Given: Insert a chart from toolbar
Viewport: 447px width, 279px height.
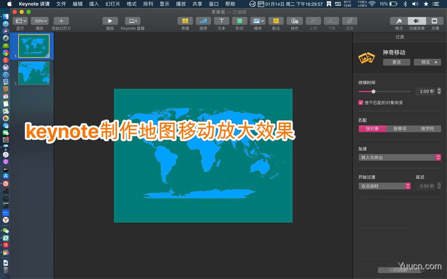Looking at the screenshot, I should tap(203, 21).
